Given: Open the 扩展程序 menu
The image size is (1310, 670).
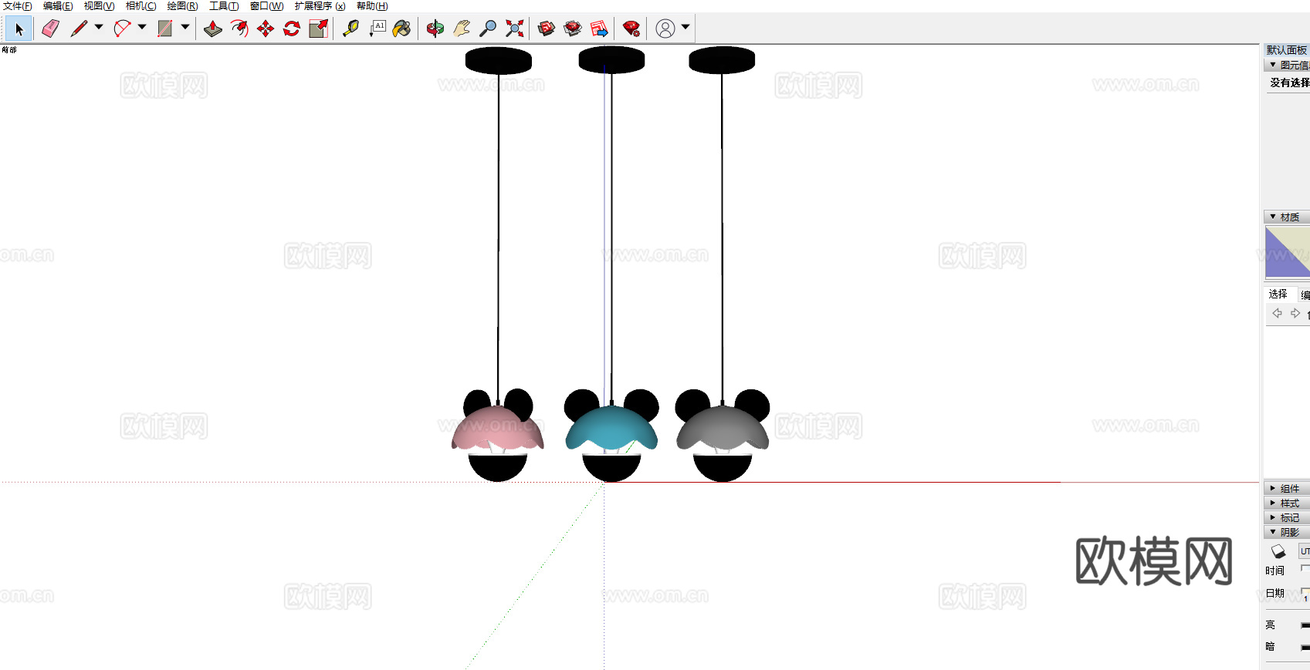Looking at the screenshot, I should click(x=320, y=6).
